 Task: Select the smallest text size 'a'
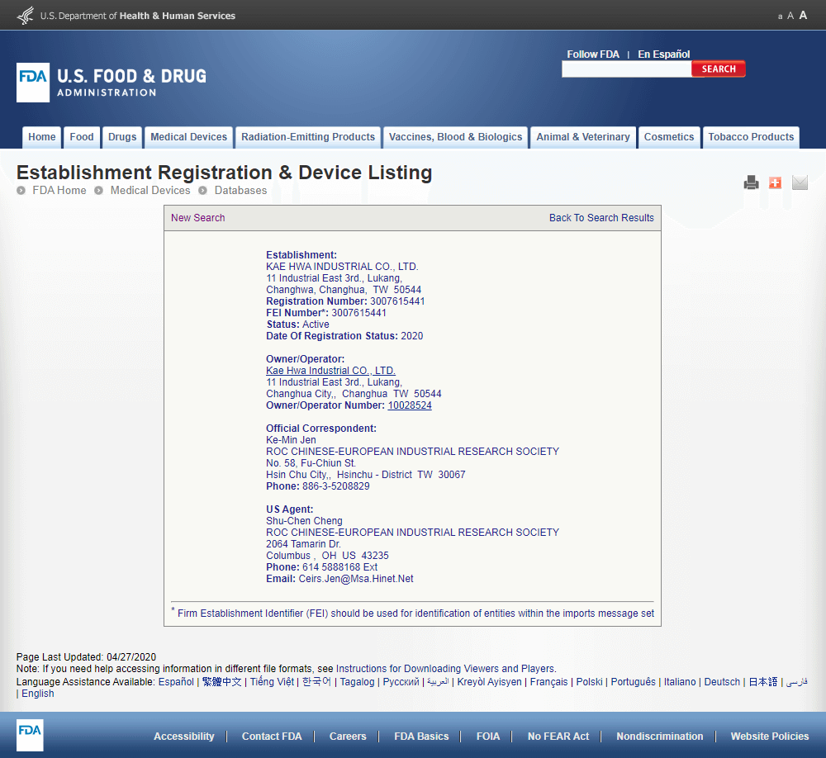[x=781, y=17]
